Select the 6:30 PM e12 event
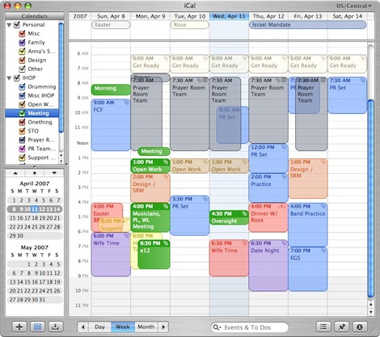Image resolution: width=380 pixels, height=337 pixels. click(x=154, y=255)
